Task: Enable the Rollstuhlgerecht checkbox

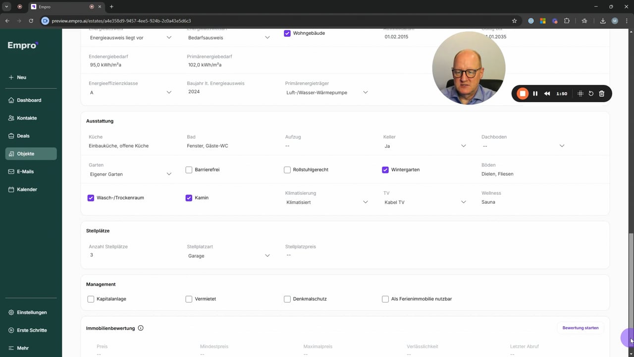Action: click(287, 170)
